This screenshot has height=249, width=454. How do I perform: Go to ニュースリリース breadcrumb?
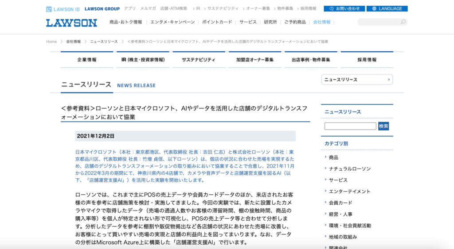click(104, 42)
